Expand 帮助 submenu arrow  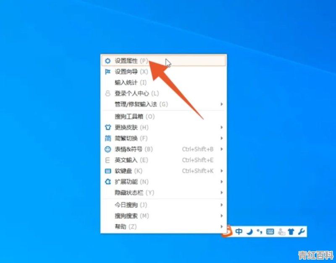click(x=222, y=227)
